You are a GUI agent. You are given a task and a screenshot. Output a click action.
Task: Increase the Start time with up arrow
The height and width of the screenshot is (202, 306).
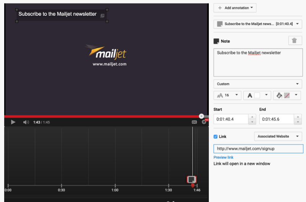point(252,117)
